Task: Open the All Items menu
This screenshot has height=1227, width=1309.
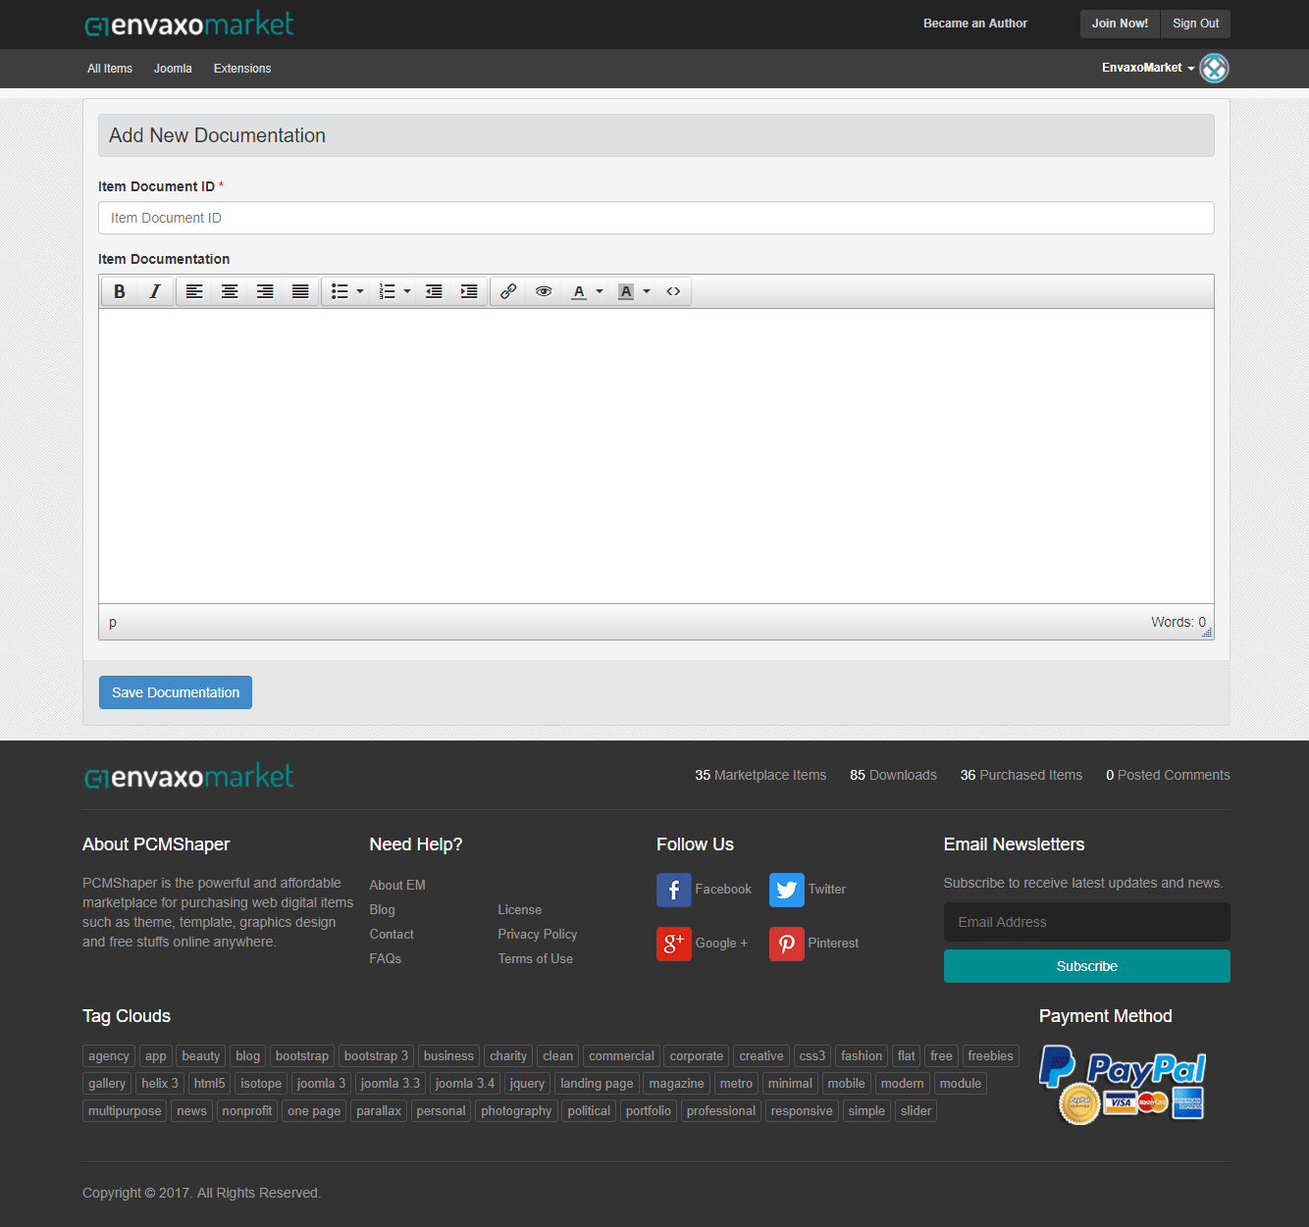Action: click(x=110, y=69)
